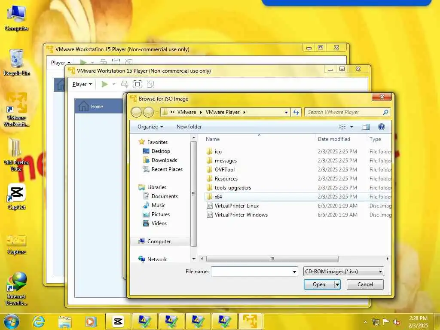Show hidden tray icons arrow
This screenshot has height=330, width=440.
(365, 322)
